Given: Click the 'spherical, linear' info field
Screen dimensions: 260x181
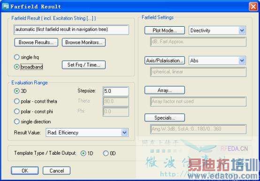Looking at the screenshot, I should click(198, 72).
